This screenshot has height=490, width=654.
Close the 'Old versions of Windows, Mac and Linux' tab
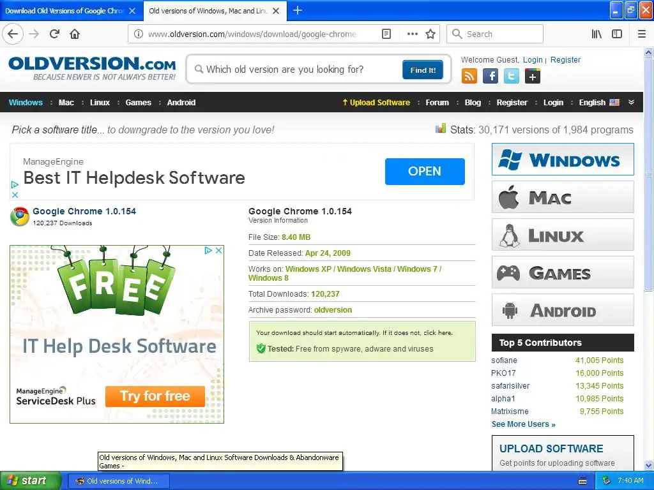pos(276,11)
